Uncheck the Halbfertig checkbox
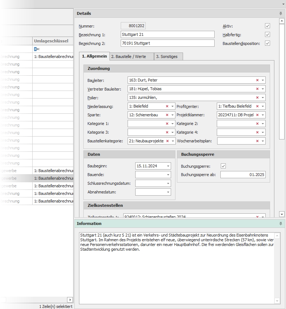This screenshot has height=309, width=286. coord(268,35)
